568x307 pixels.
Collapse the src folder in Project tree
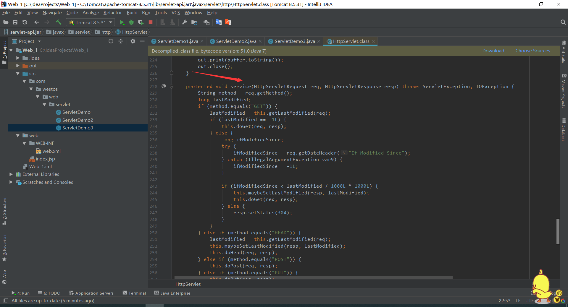pyautogui.click(x=18, y=73)
